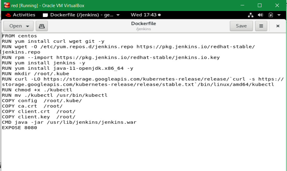Open gedit's hamburger menu
The height and width of the screenshot is (171, 287).
(261, 26)
